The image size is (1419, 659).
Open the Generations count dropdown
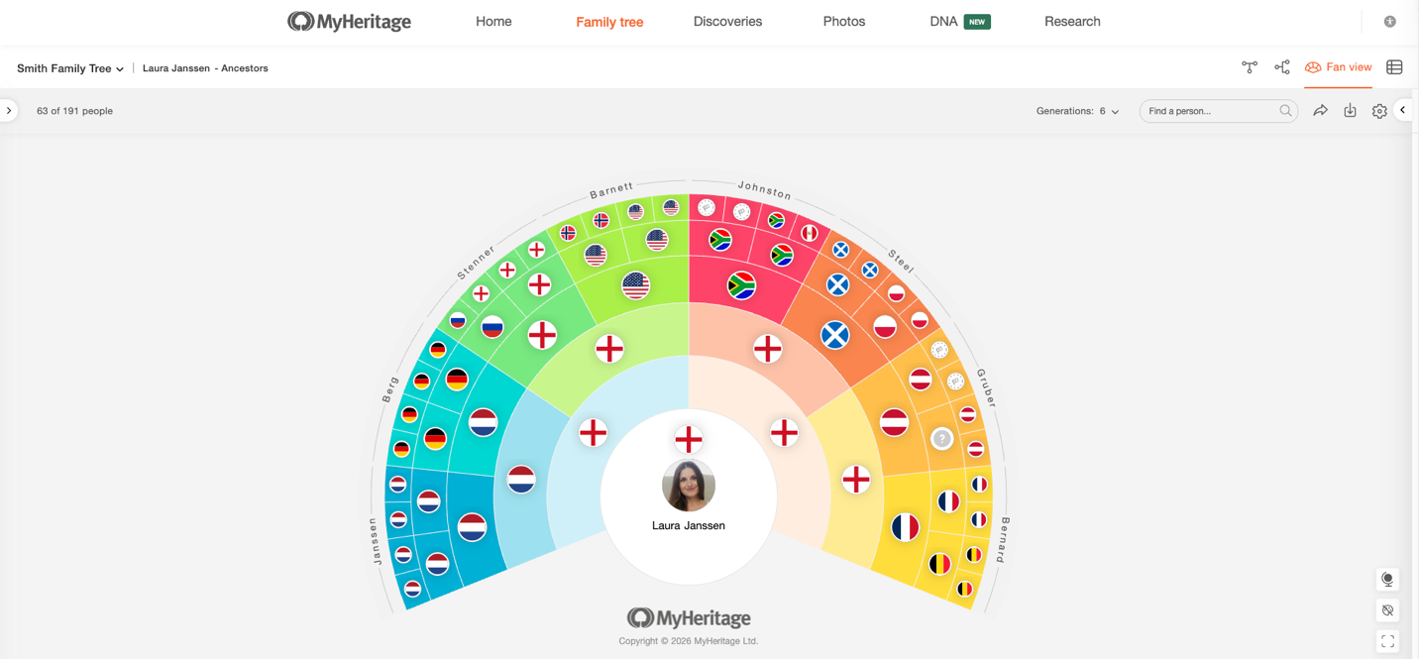coord(1077,111)
